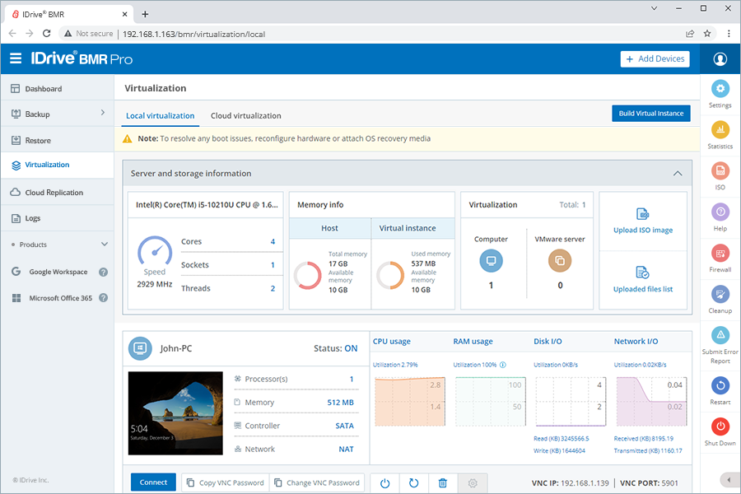Click Change VNC Password button

click(317, 482)
